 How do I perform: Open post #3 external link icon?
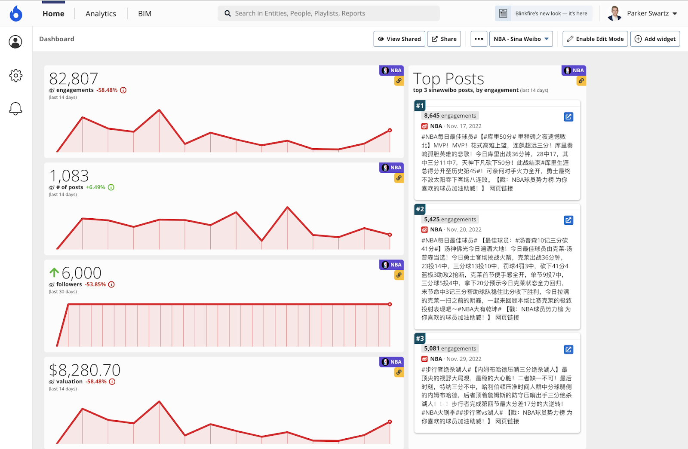pyautogui.click(x=568, y=350)
